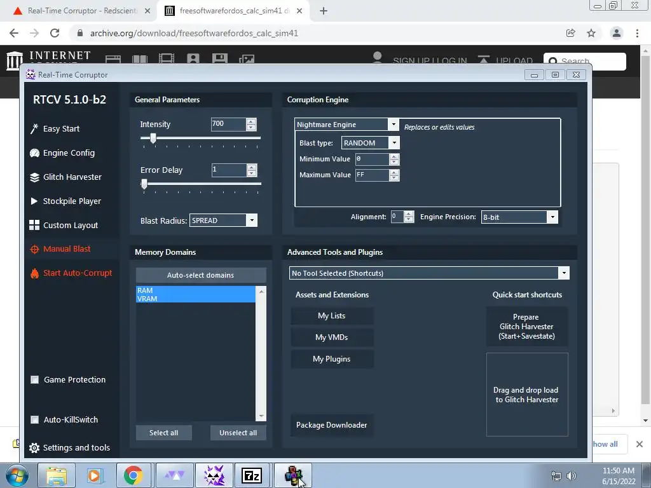Start Auto-Corrupt flame icon
Viewport: 651px width, 488px height.
(x=34, y=273)
